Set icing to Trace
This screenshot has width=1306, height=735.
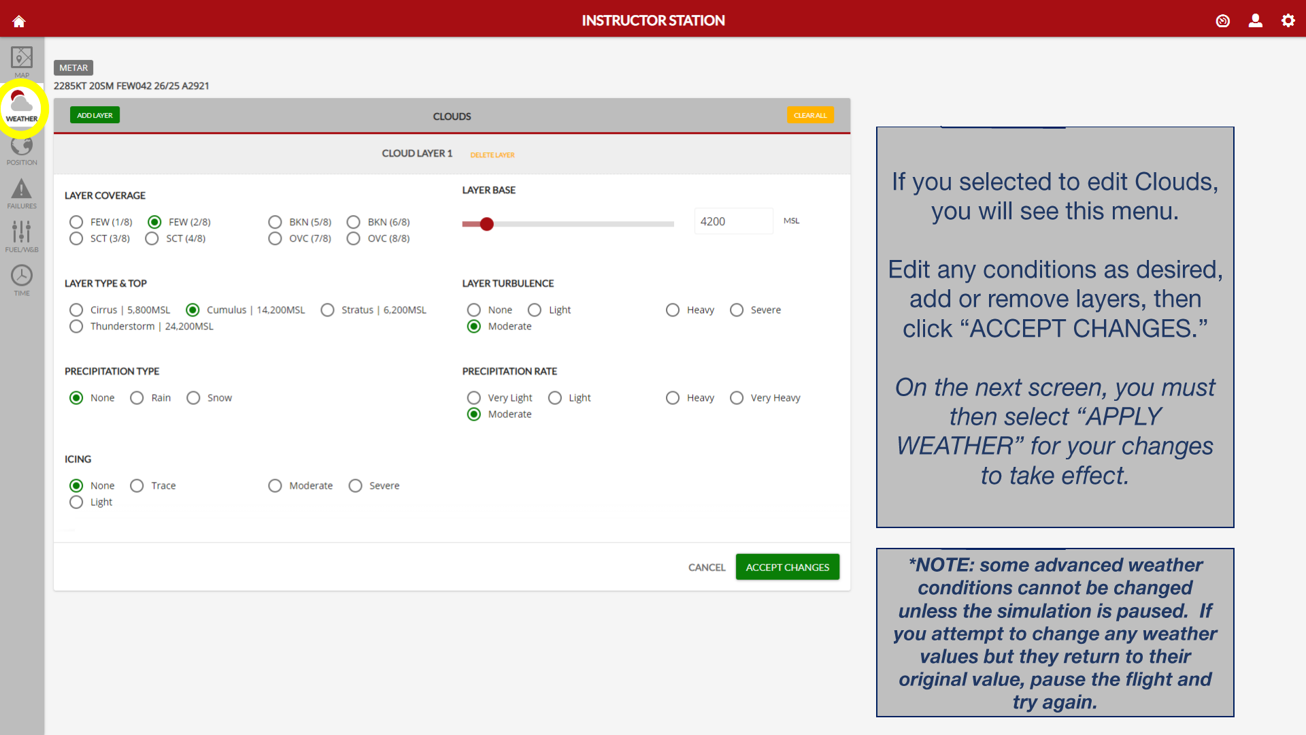click(137, 485)
